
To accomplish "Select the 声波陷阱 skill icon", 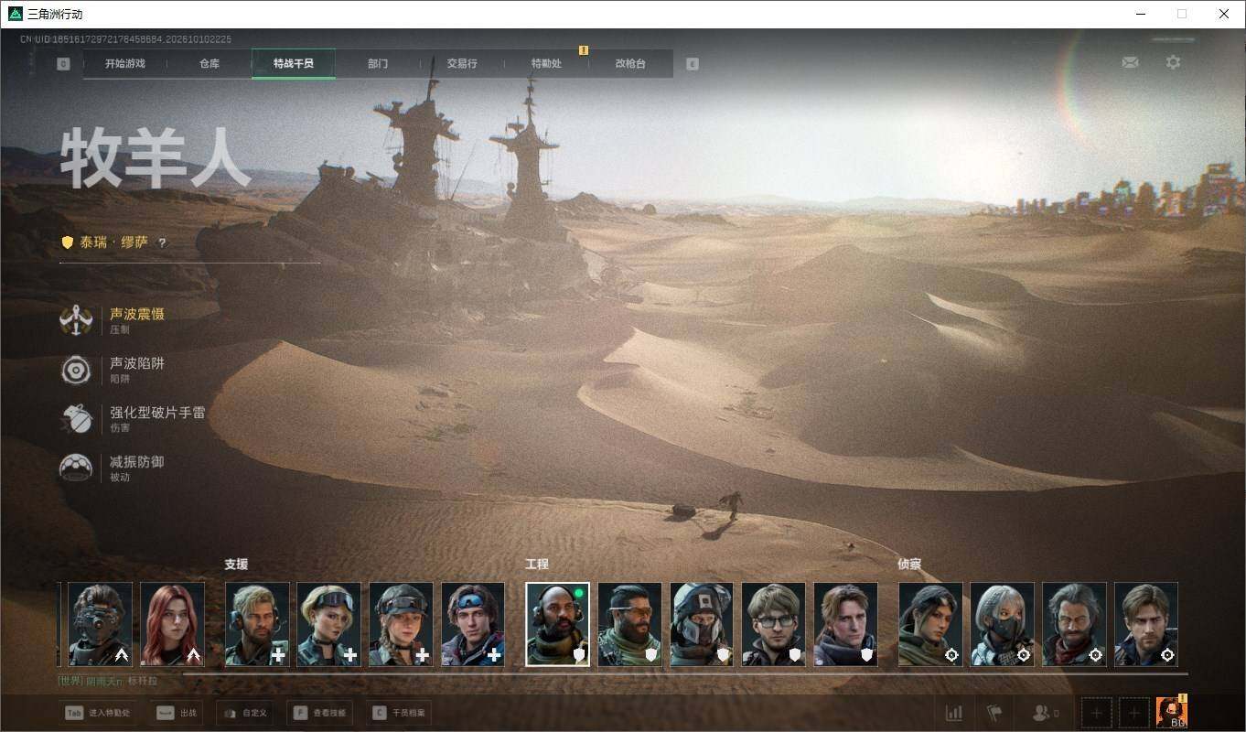I will click(x=76, y=370).
